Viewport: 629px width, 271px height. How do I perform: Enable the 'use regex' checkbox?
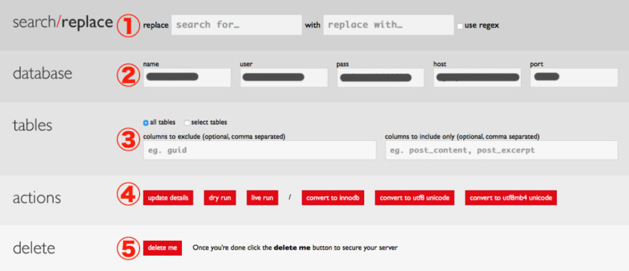[460, 26]
